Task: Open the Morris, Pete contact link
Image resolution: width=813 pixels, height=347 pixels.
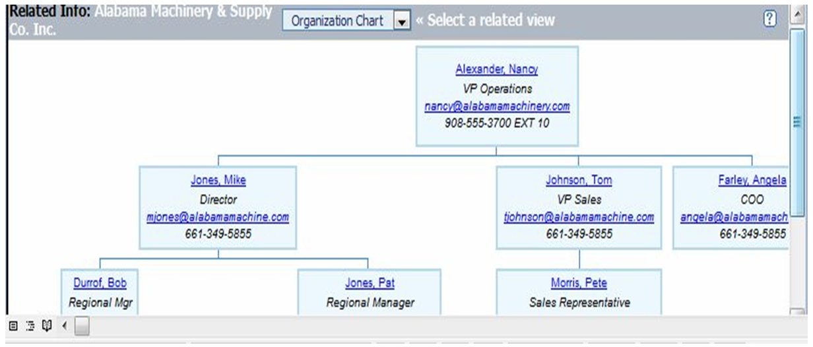Action: tap(579, 283)
